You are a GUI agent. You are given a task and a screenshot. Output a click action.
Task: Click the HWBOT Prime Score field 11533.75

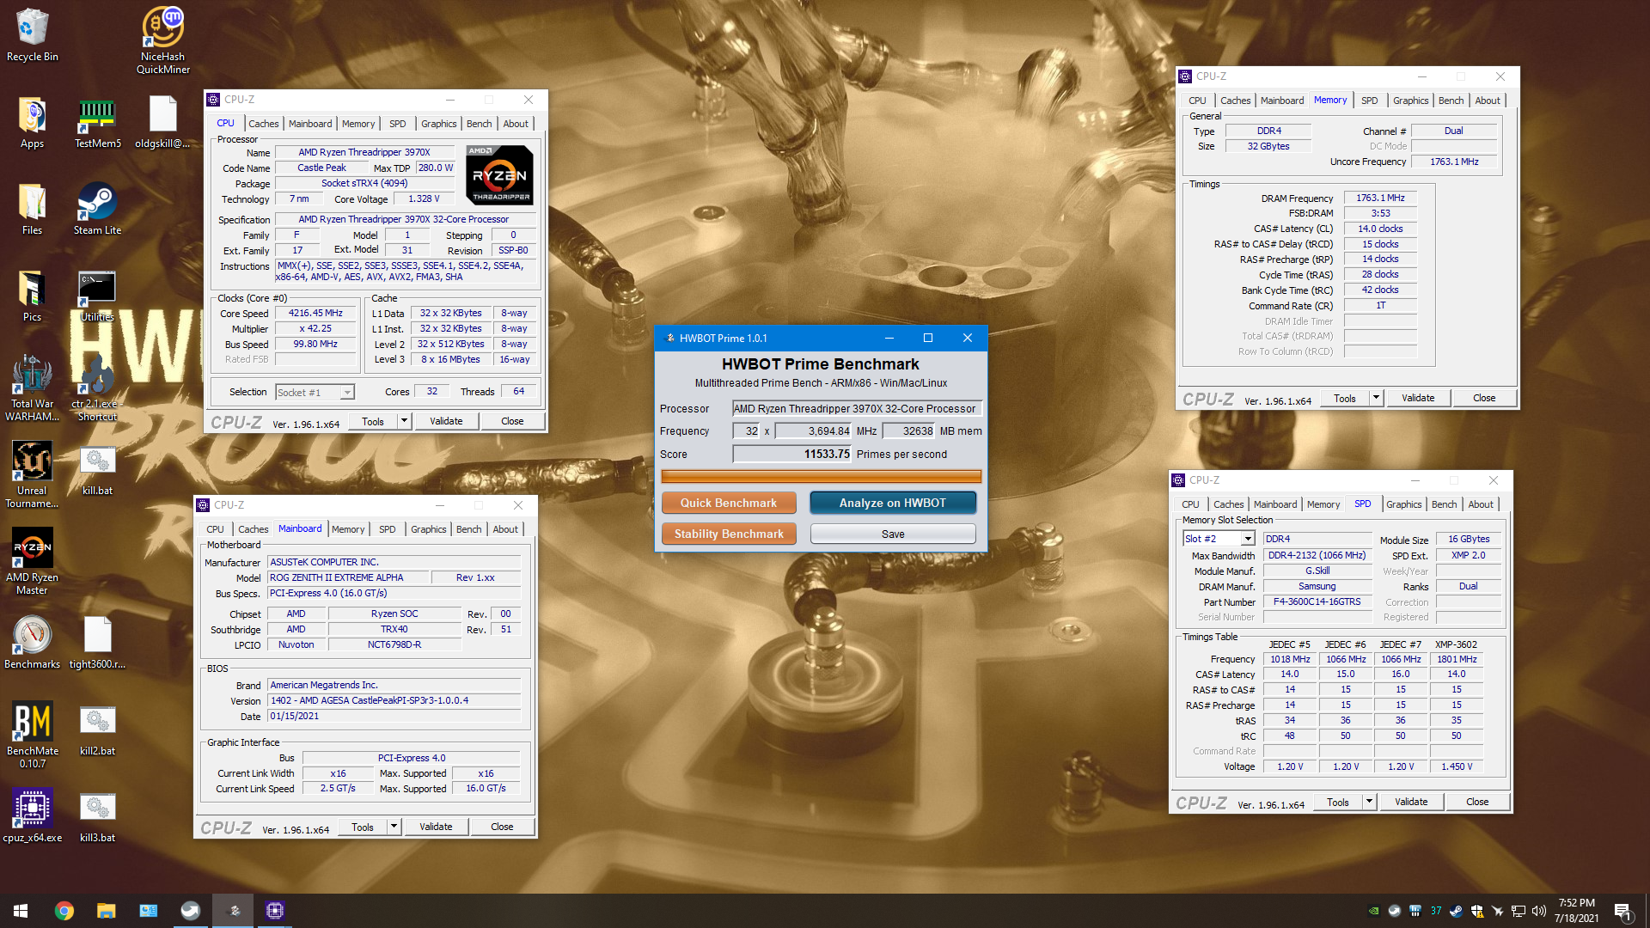(x=791, y=455)
